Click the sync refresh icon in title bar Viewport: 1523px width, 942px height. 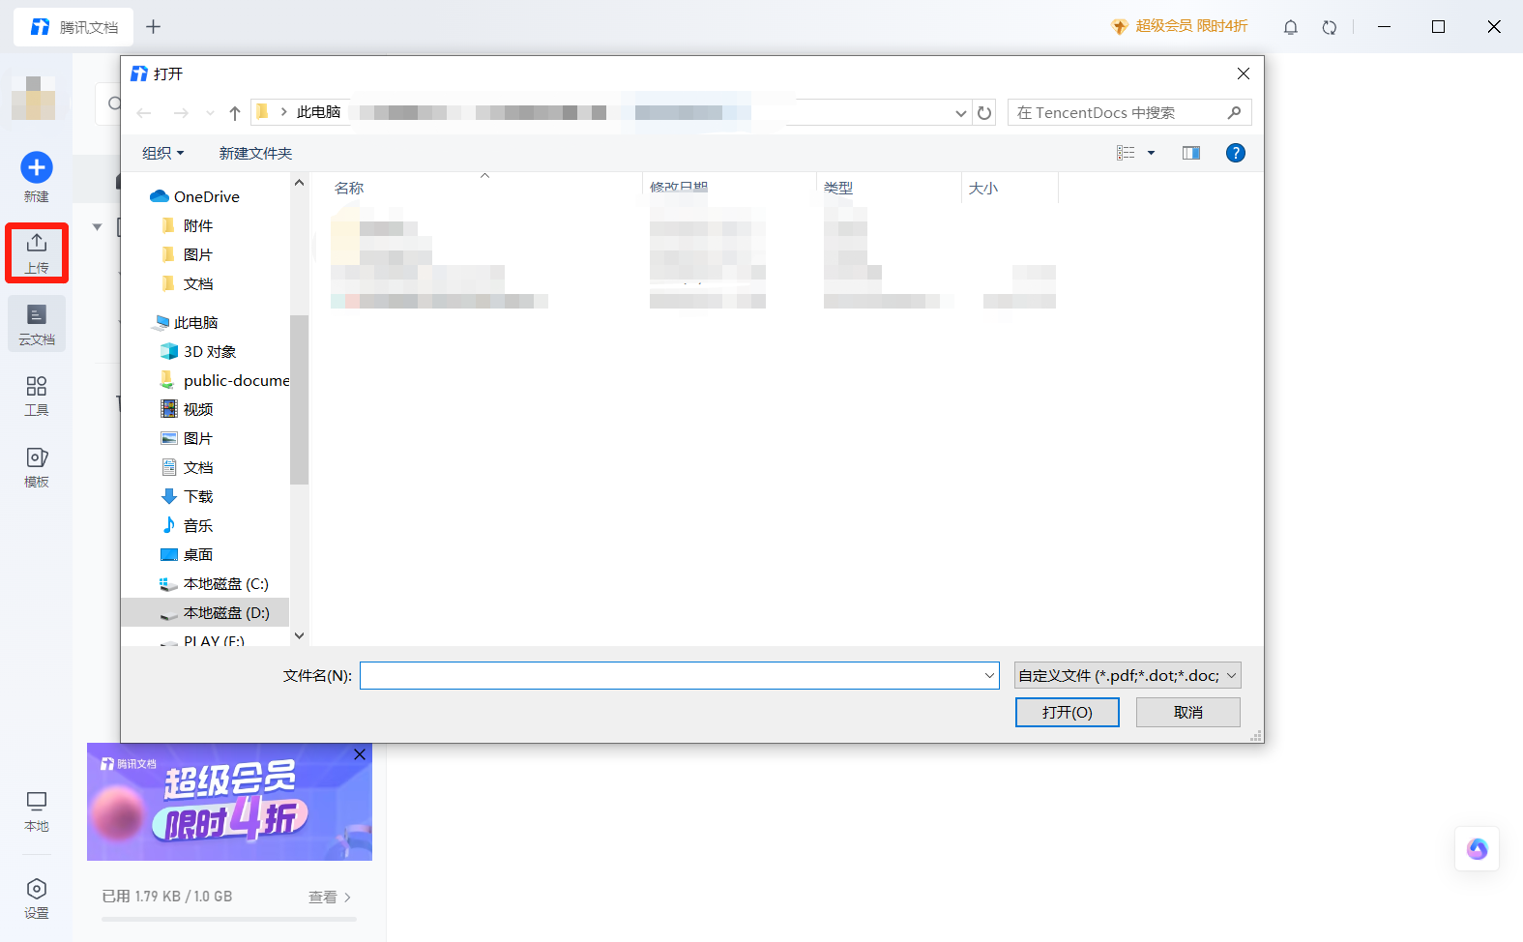(x=1330, y=27)
